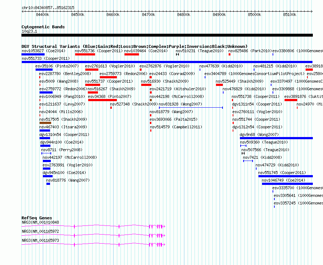Select nsv509360 (Teague2010) label
This screenshot has width=323, height=265.
click(x=264, y=142)
